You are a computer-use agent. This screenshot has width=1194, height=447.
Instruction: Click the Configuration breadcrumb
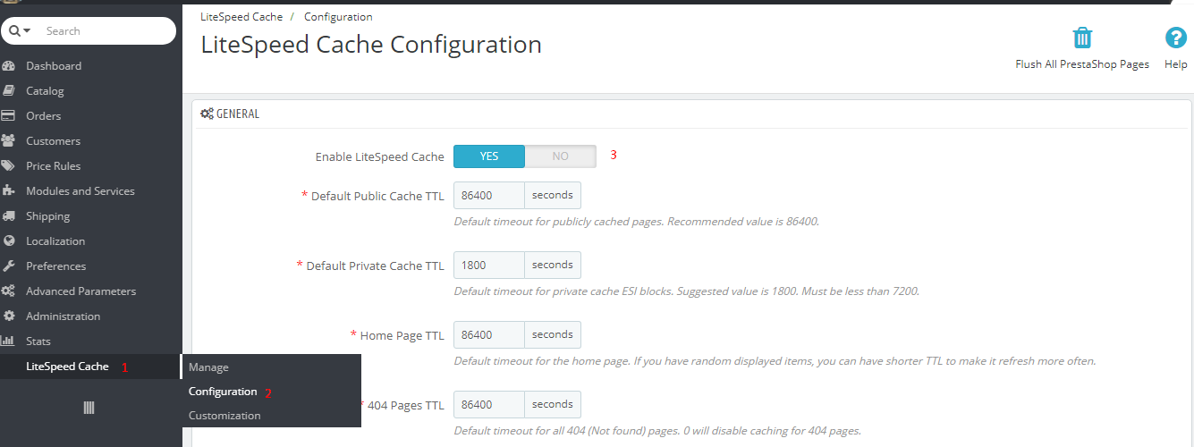click(x=338, y=17)
